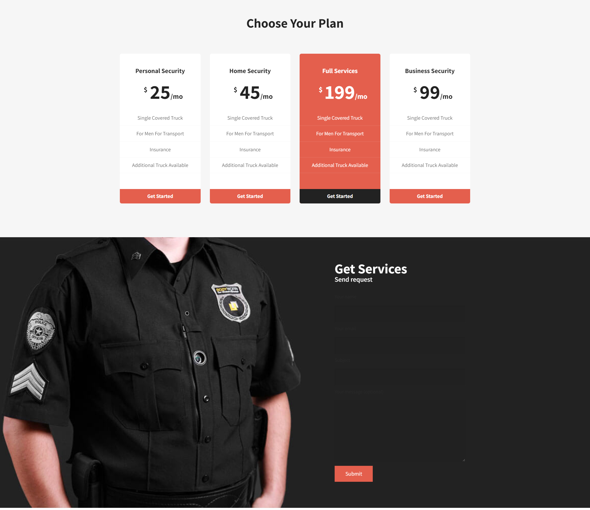Click the Personal Security plan badge icon
This screenshot has height=510, width=590.
(160, 71)
